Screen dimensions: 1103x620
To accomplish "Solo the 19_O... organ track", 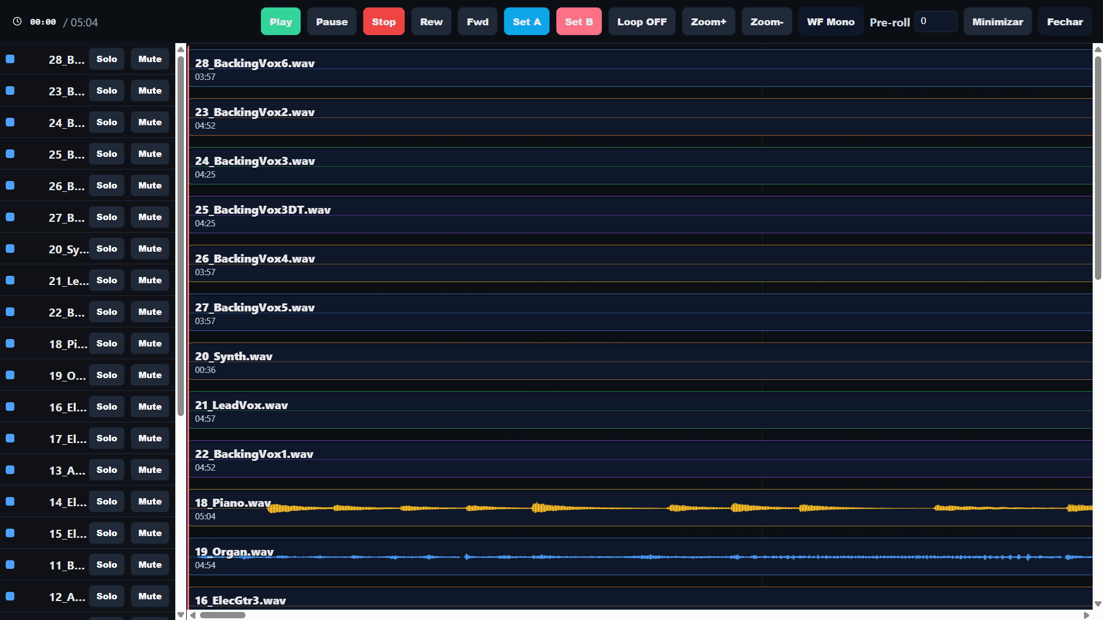I will [107, 375].
